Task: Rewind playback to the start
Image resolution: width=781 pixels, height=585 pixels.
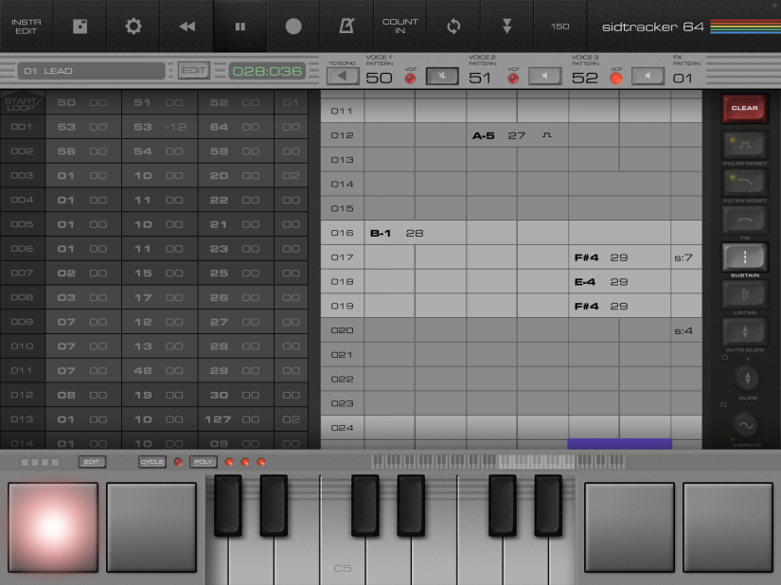Action: (x=186, y=27)
